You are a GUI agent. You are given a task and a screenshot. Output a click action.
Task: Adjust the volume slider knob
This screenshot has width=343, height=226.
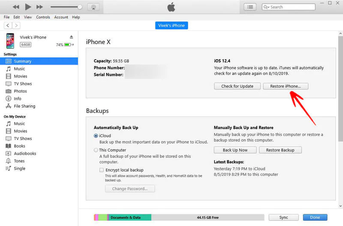tap(80, 7)
